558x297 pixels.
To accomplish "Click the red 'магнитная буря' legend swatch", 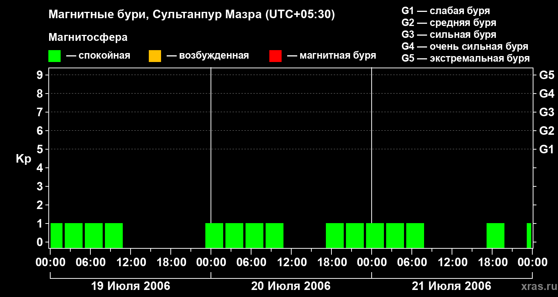I will [275, 56].
